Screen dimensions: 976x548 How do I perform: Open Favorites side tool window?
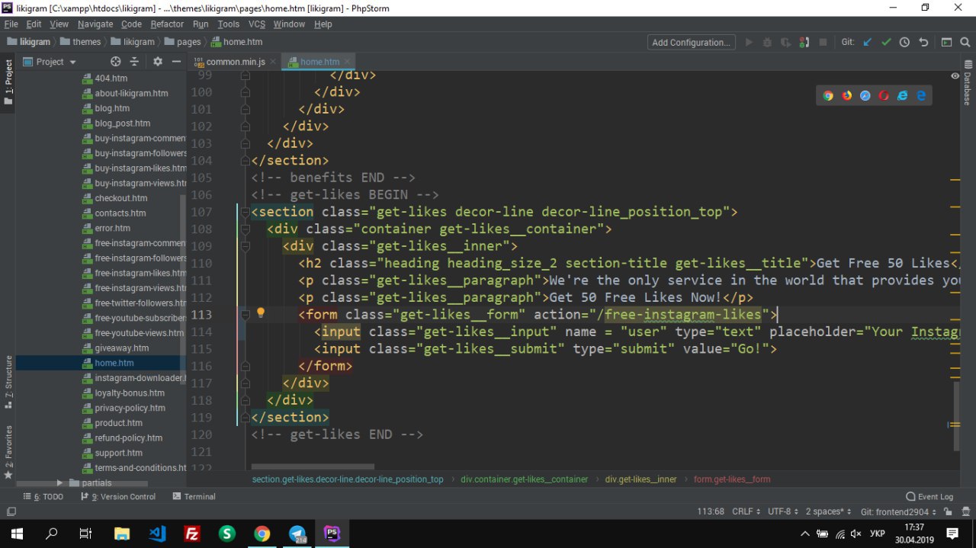point(8,452)
